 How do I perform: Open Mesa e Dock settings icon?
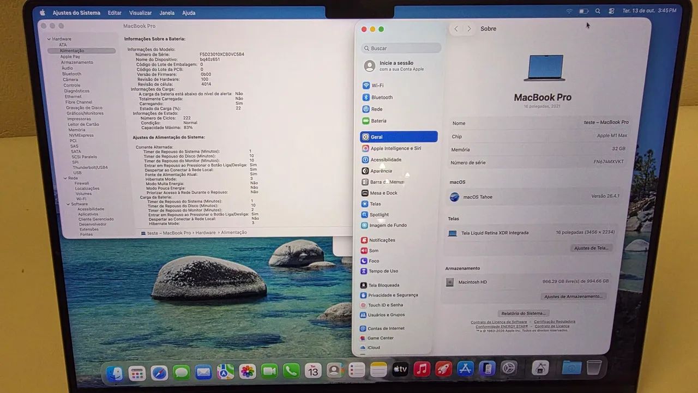tap(365, 193)
